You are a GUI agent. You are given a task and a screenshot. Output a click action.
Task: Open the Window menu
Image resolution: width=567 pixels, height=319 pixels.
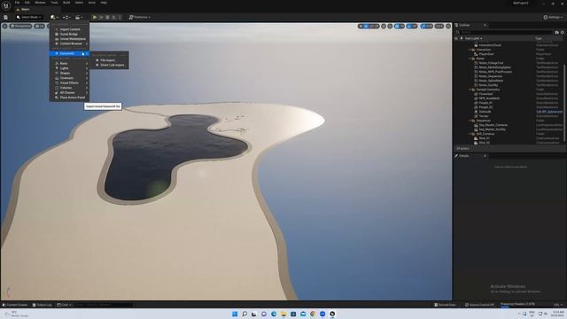40,3
